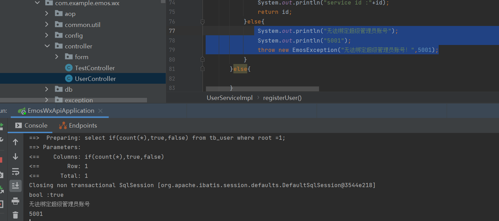Image resolution: width=499 pixels, height=221 pixels.
Task: Expand the exception package
Action: [47, 100]
